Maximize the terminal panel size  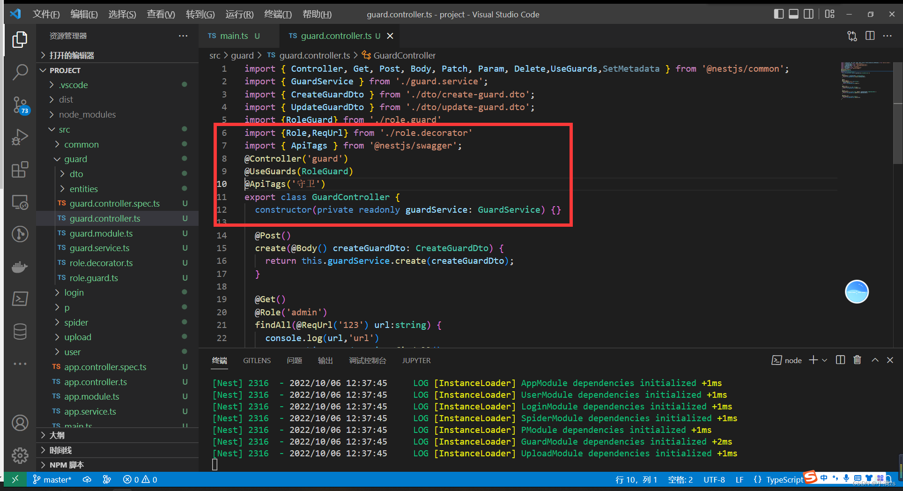point(875,360)
